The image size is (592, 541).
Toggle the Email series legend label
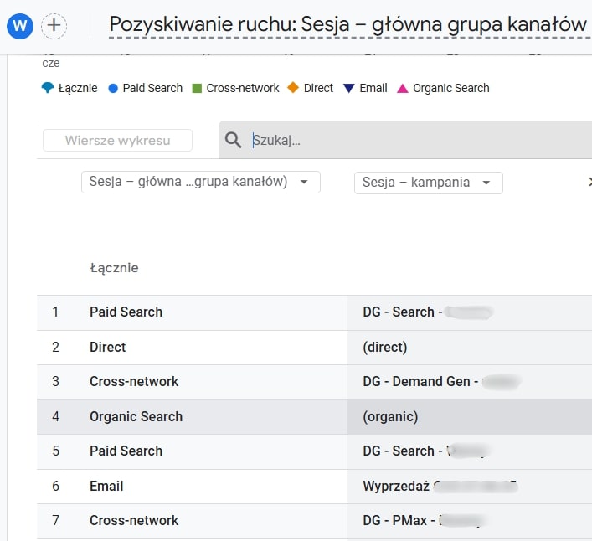point(373,88)
